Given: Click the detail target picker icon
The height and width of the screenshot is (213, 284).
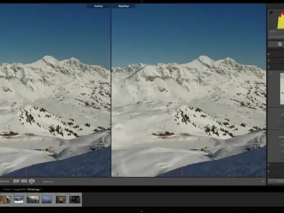Looking at the screenshot, I should click(x=271, y=74).
